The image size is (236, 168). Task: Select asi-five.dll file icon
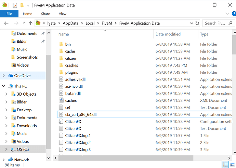click(61, 86)
